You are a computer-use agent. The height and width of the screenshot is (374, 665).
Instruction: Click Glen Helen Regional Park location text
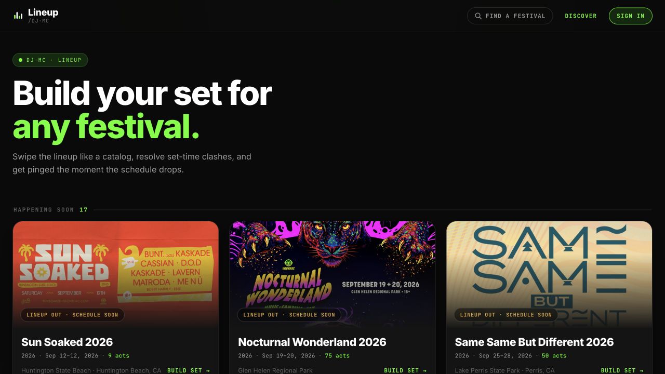(275, 370)
